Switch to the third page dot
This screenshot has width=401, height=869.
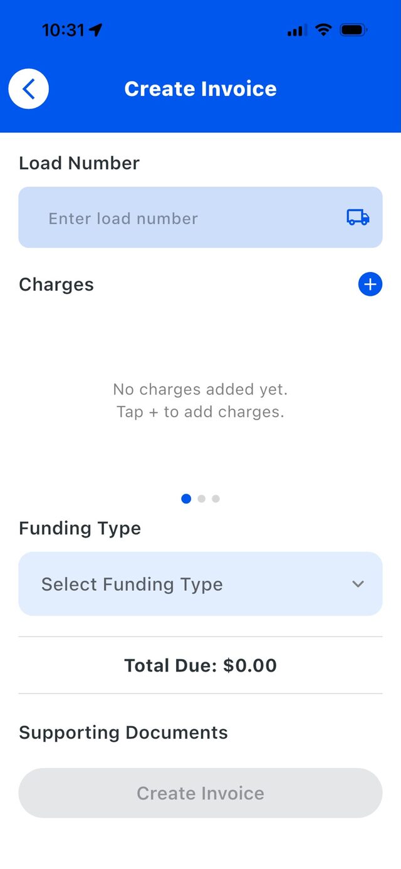pos(216,499)
